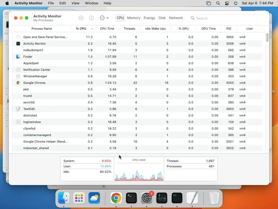Click the Notification Center process icon
This screenshot has height=209, width=278.
click(x=18, y=70)
